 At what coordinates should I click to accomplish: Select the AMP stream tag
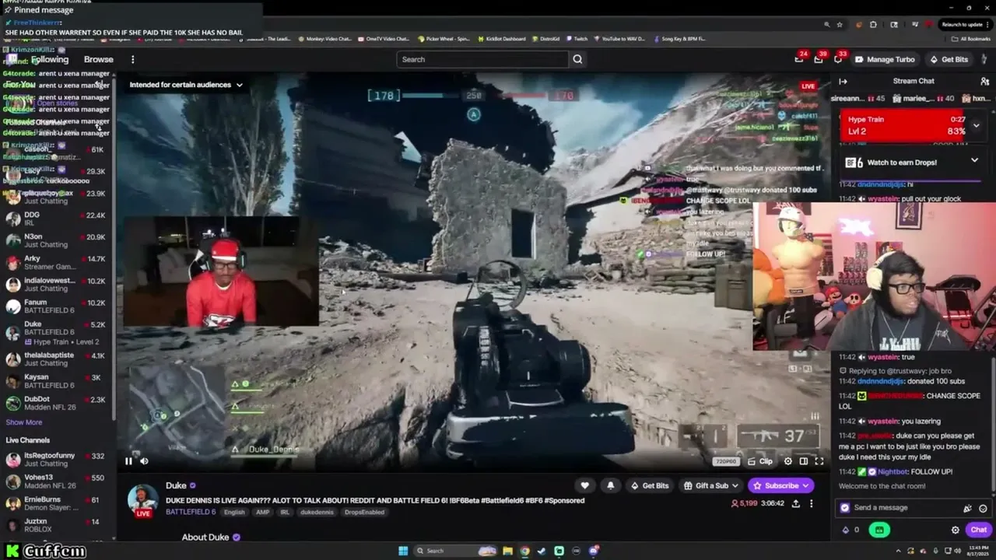(x=262, y=513)
